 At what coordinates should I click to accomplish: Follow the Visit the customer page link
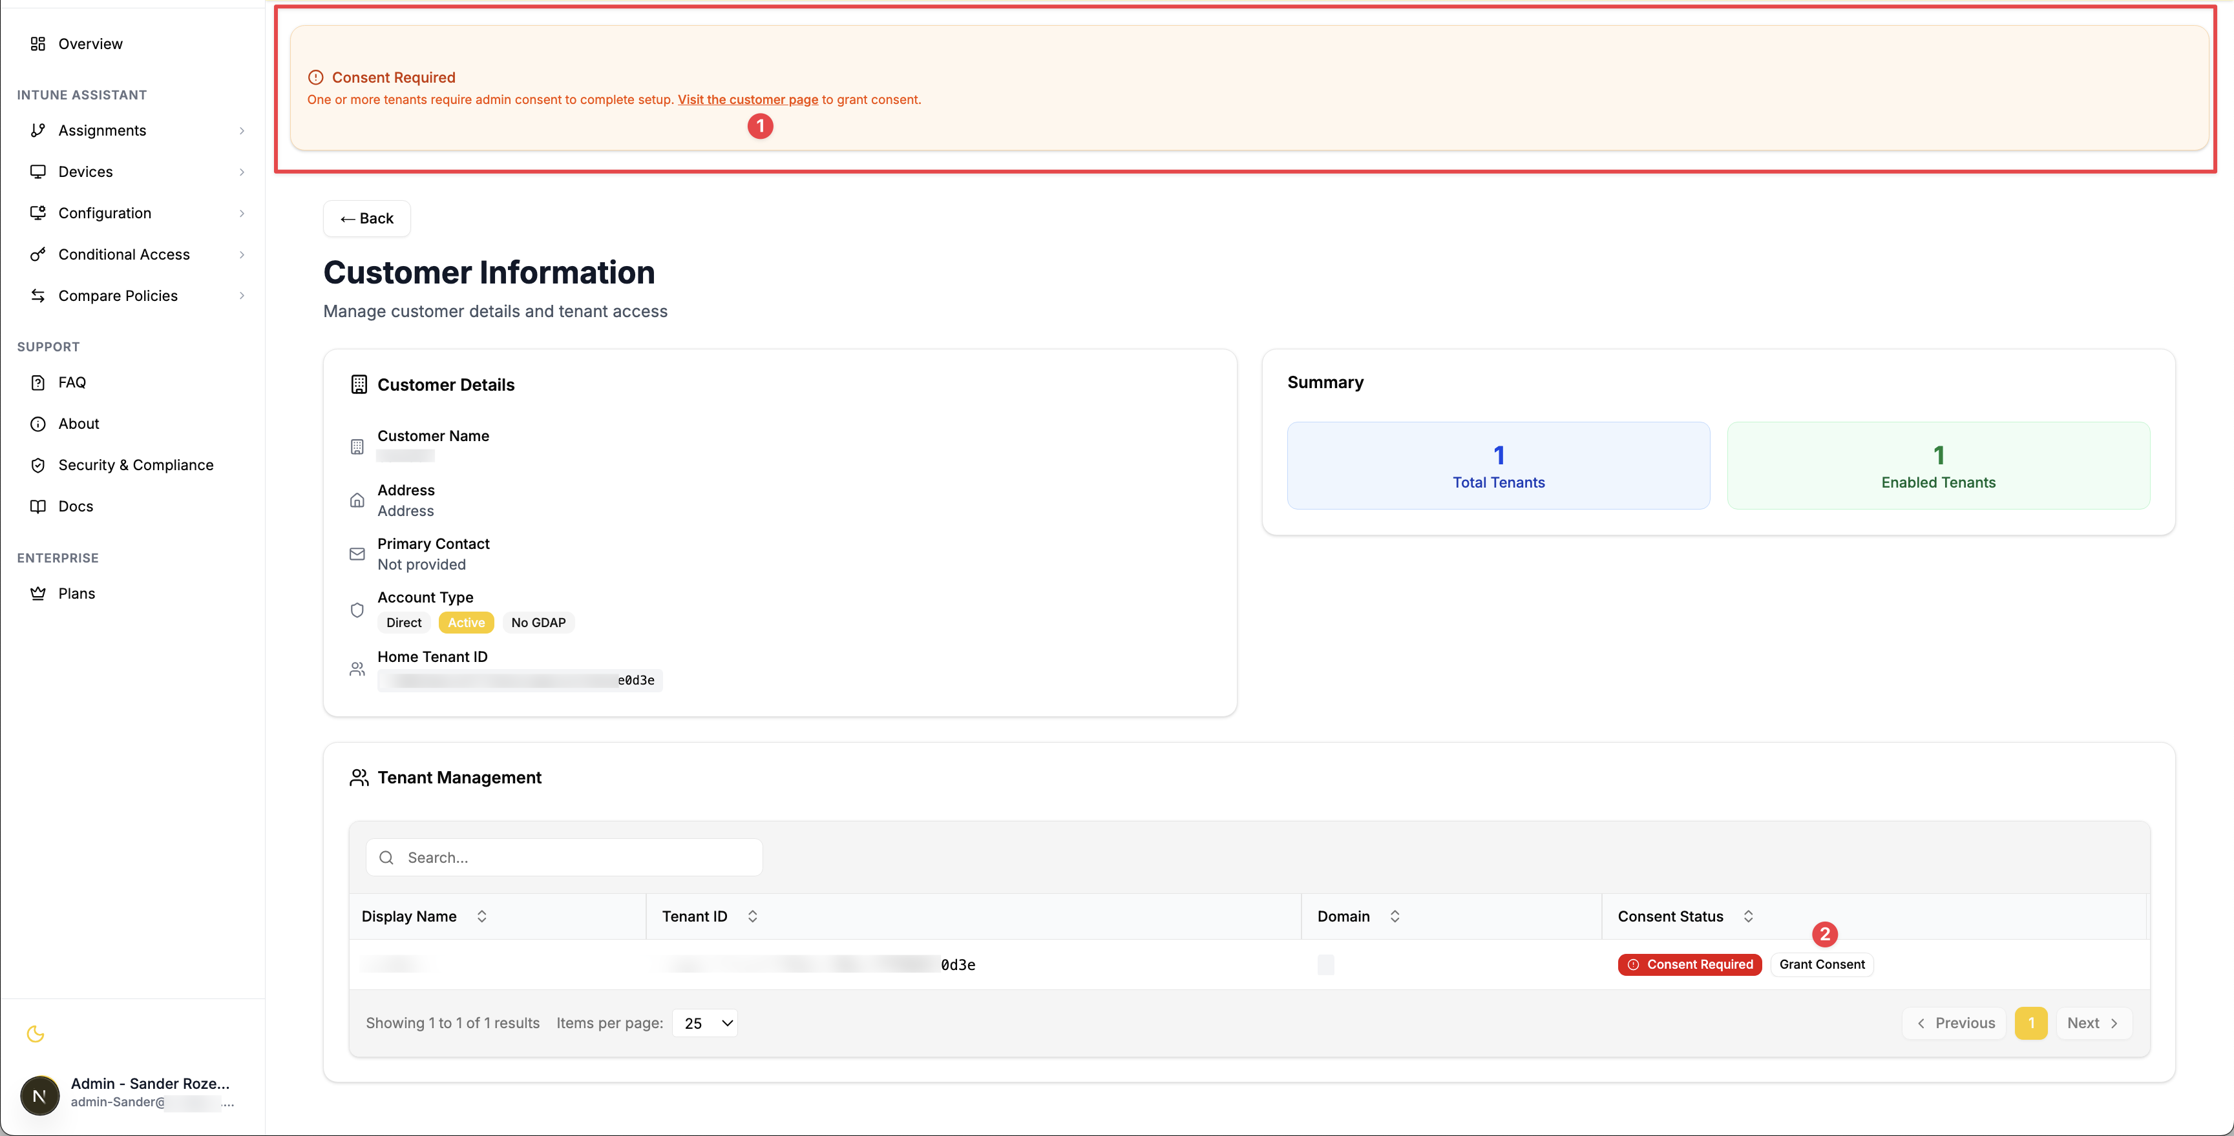coord(748,99)
